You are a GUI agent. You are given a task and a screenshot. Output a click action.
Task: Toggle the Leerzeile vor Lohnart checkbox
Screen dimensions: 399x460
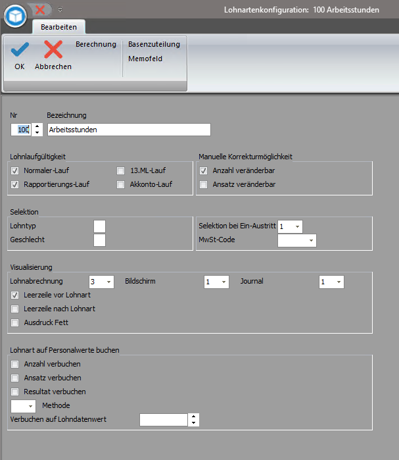click(14, 295)
